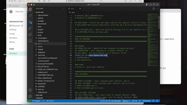
Task: Expand the autogpt folder
Action: 41,21
